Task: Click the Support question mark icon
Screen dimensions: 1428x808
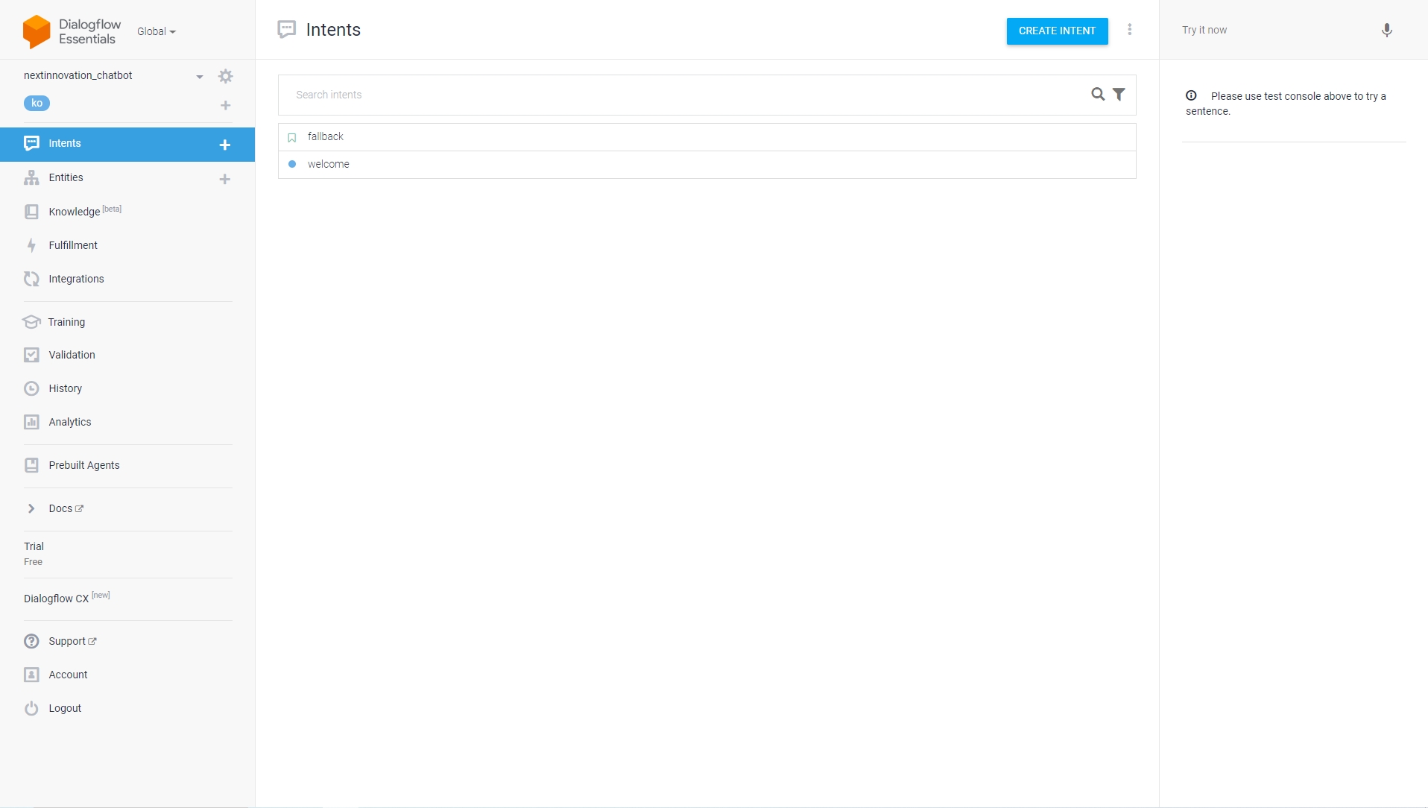Action: (x=31, y=641)
